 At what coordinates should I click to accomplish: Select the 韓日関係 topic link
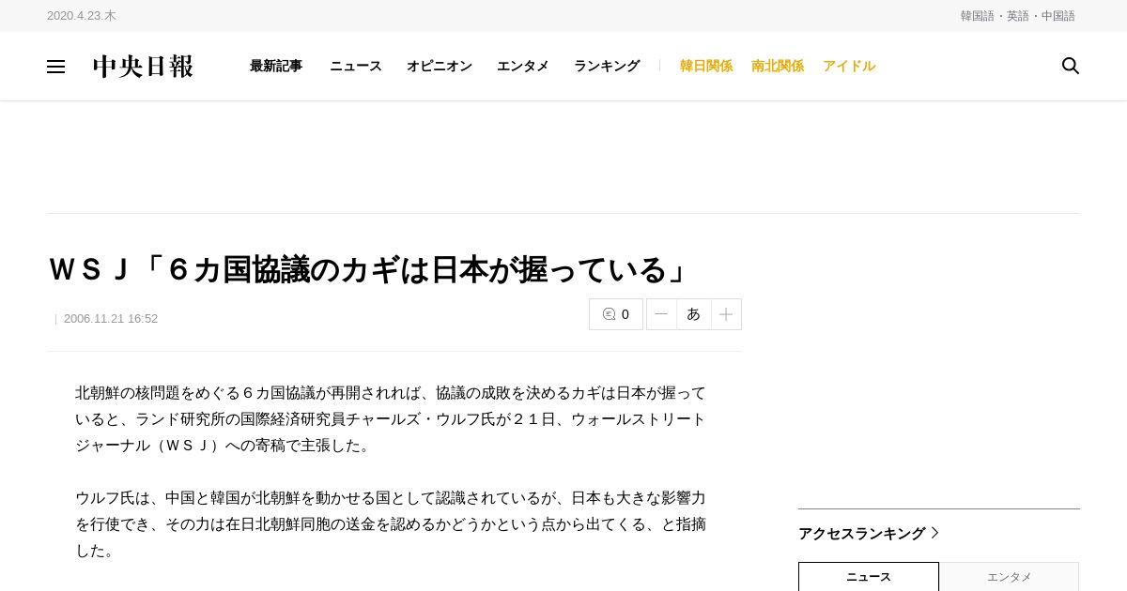click(706, 66)
